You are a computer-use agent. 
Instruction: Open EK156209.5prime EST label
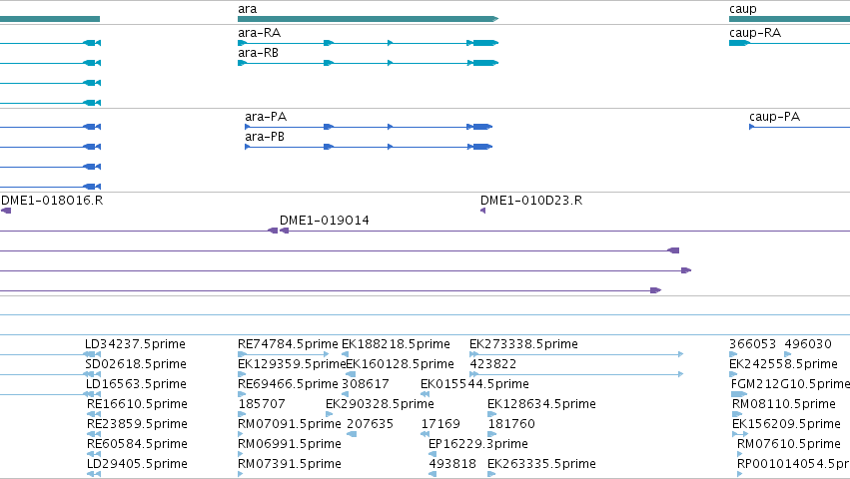[787, 424]
